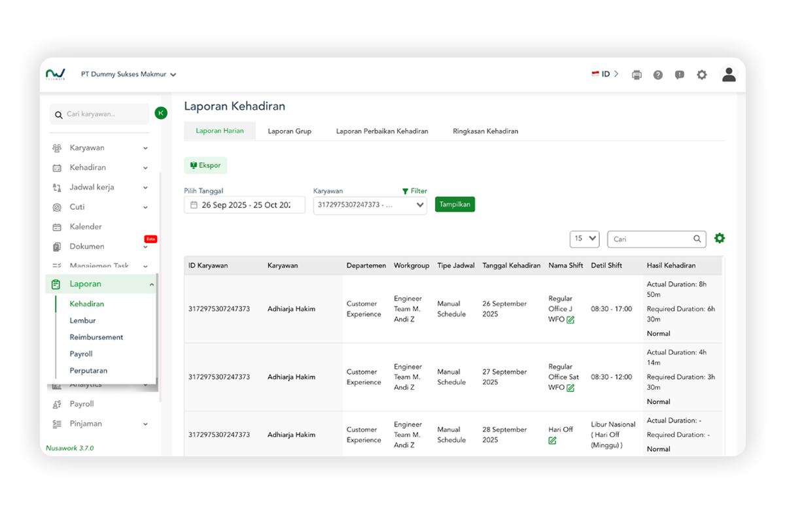Open the Ringkasan Kehadiran tab
The image size is (785, 523).
[x=485, y=131]
